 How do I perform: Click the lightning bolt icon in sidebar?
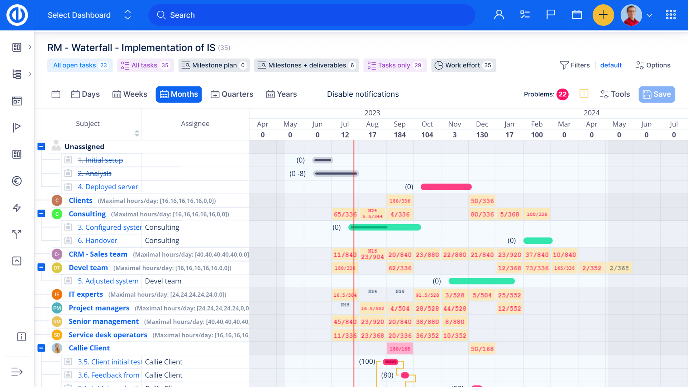pos(16,208)
